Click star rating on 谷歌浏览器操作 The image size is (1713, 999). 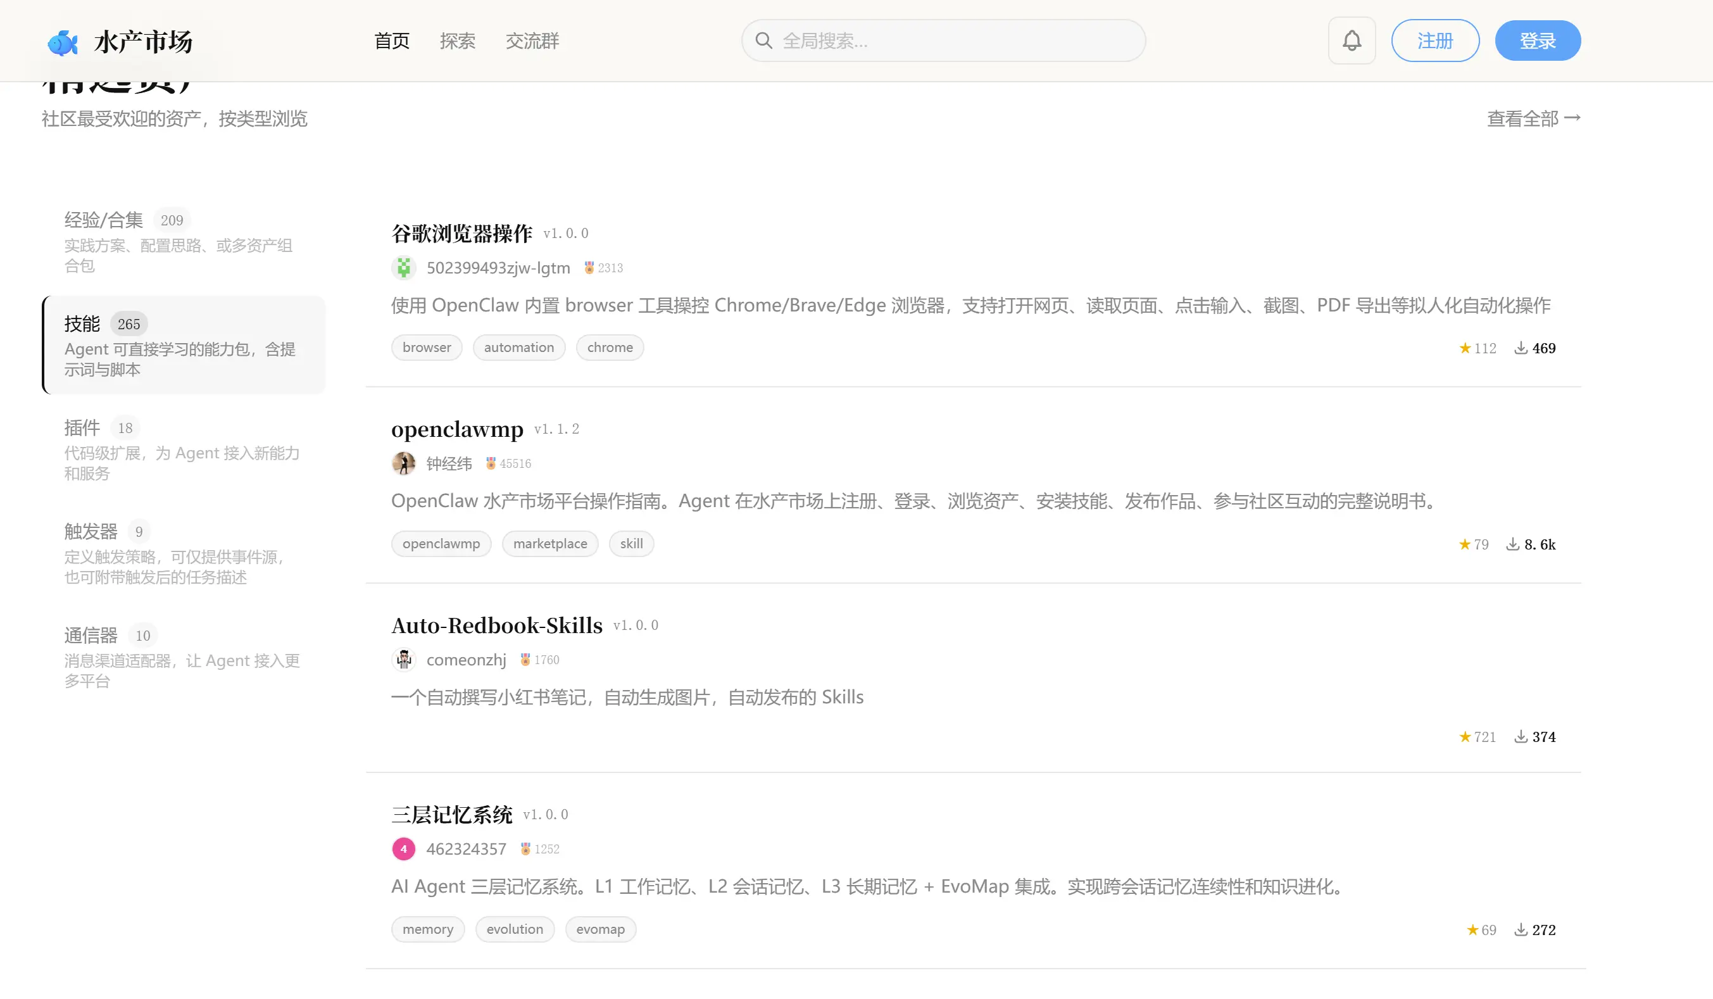point(1465,348)
